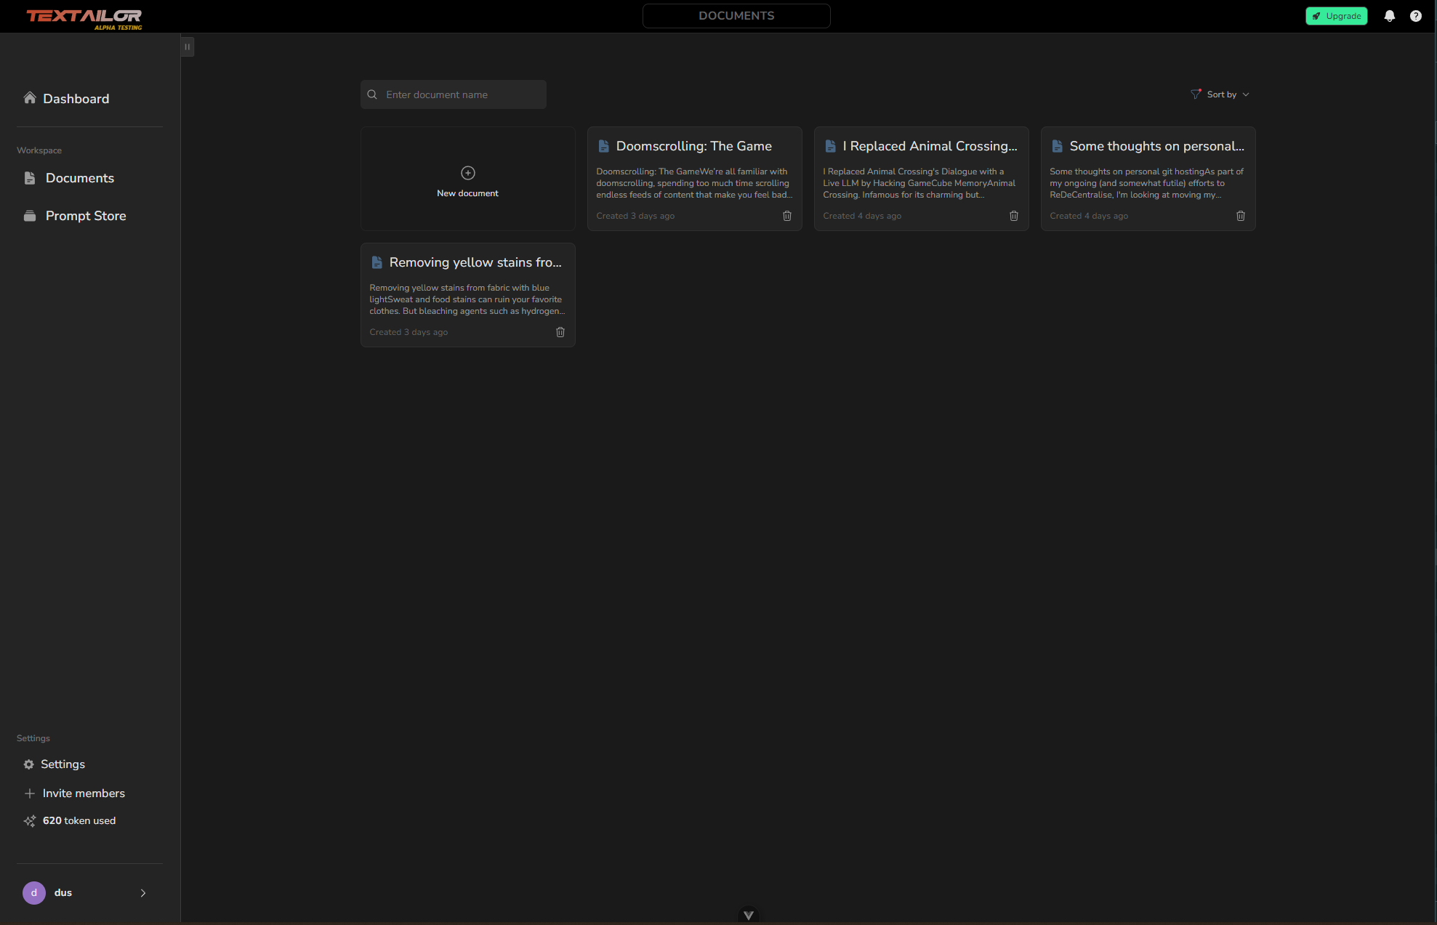Expand the user menu for dus
This screenshot has height=925, width=1437.
click(x=142, y=893)
